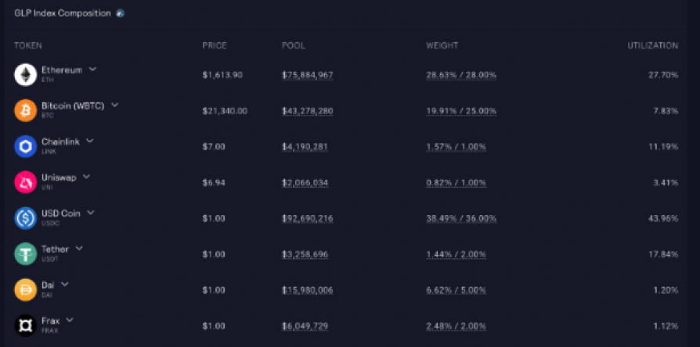Click the Bitcoin WBTC orange logo
This screenshot has width=700, height=347.
pos(25,110)
